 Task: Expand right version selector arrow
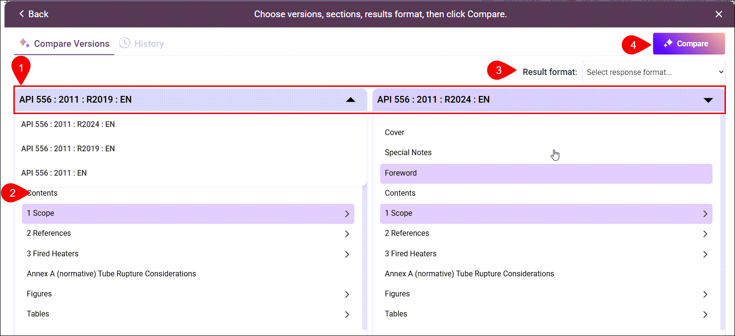click(x=708, y=100)
